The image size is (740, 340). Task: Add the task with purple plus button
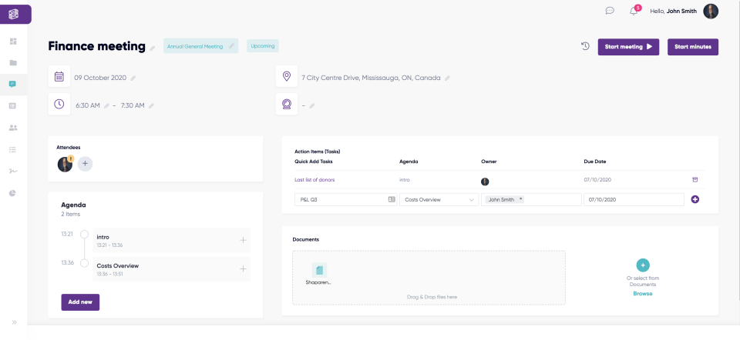[695, 199]
